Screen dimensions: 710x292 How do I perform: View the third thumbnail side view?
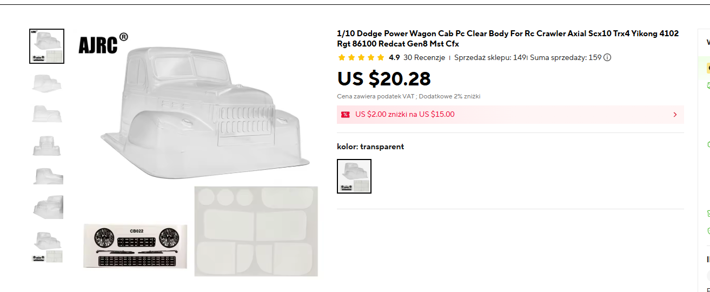tap(47, 113)
